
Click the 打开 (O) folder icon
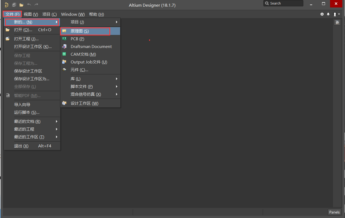[8, 30]
